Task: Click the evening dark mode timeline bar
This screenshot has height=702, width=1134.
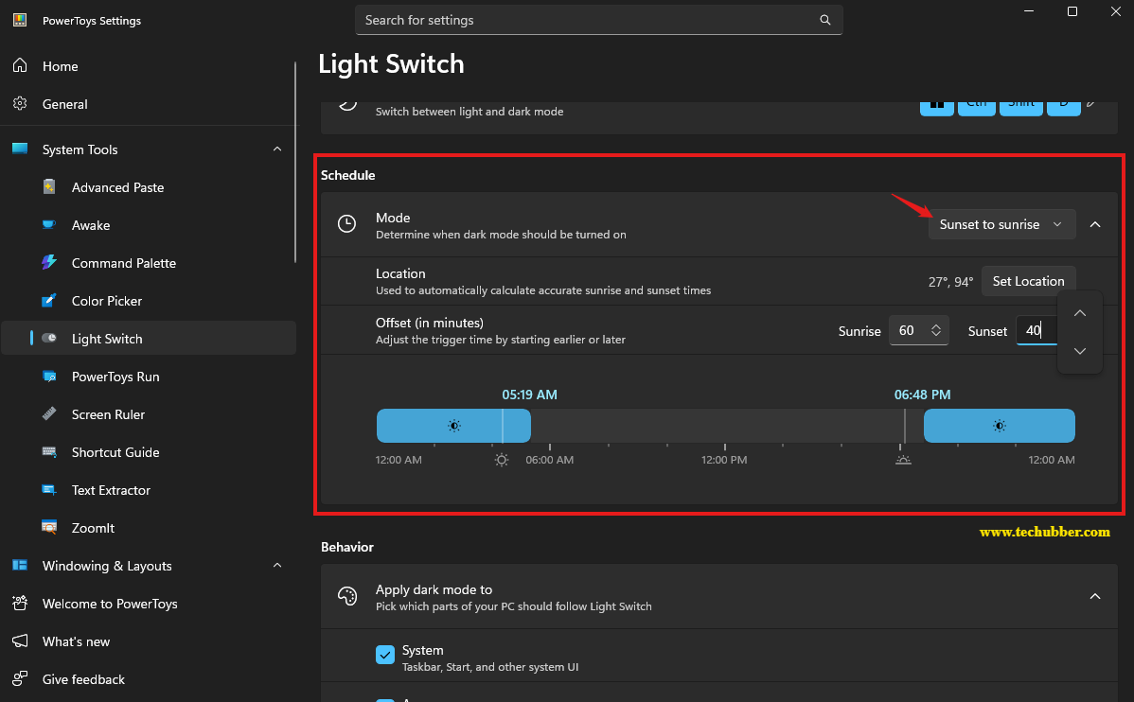Action: (999, 426)
